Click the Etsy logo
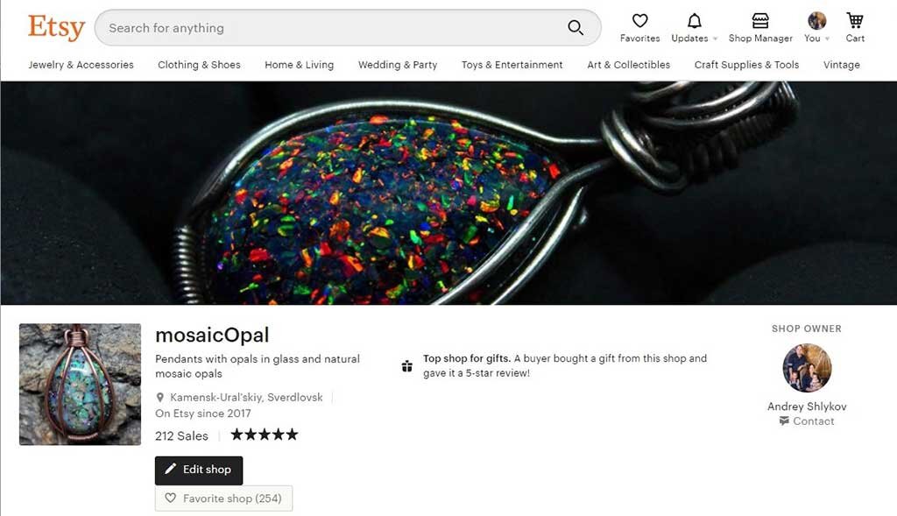This screenshot has height=516, width=897. click(x=57, y=27)
